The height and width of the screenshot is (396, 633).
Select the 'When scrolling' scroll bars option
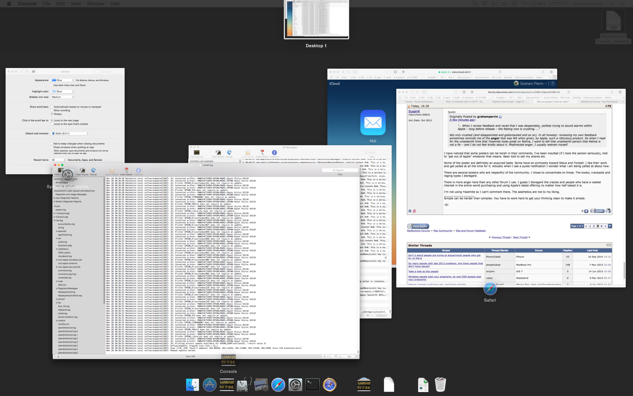tap(52, 111)
